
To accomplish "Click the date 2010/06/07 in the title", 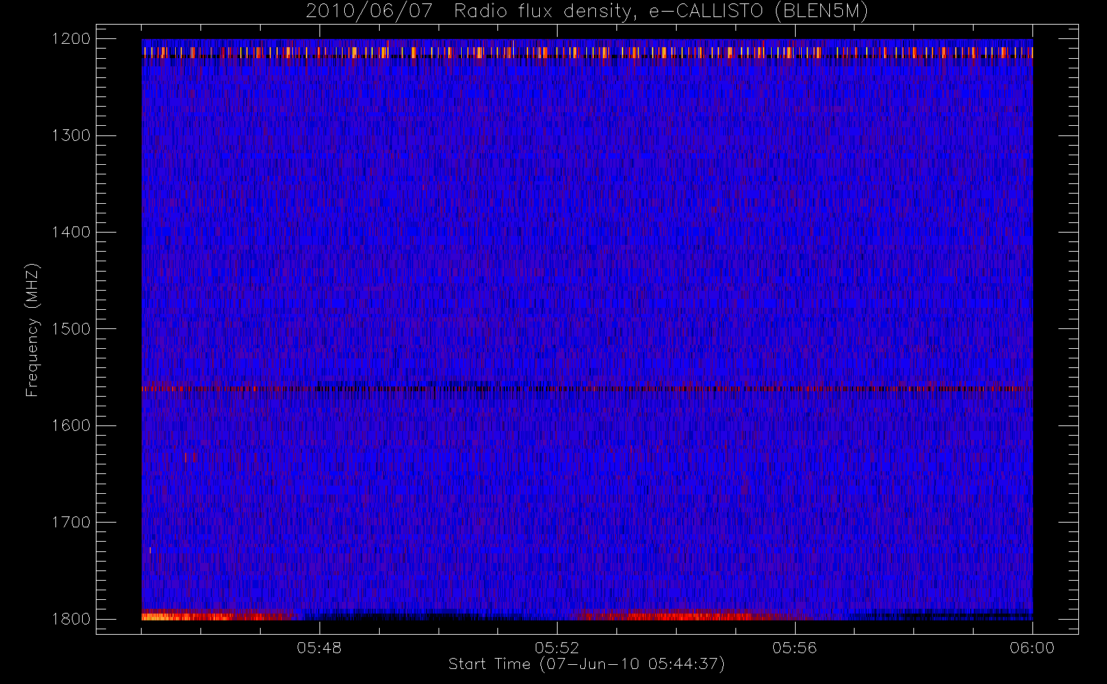I will pyautogui.click(x=369, y=12).
